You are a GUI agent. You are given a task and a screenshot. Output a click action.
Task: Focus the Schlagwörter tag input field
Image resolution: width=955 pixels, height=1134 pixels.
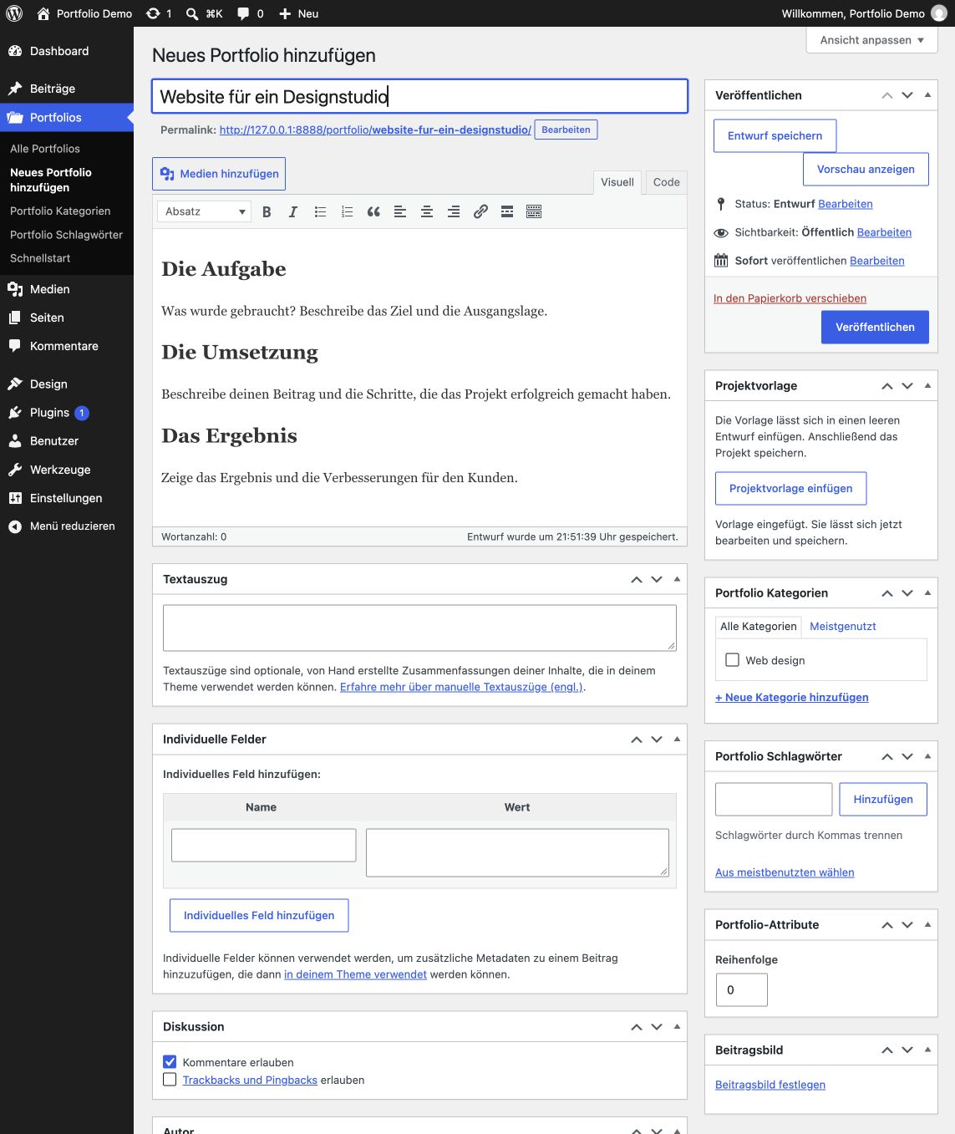(774, 800)
